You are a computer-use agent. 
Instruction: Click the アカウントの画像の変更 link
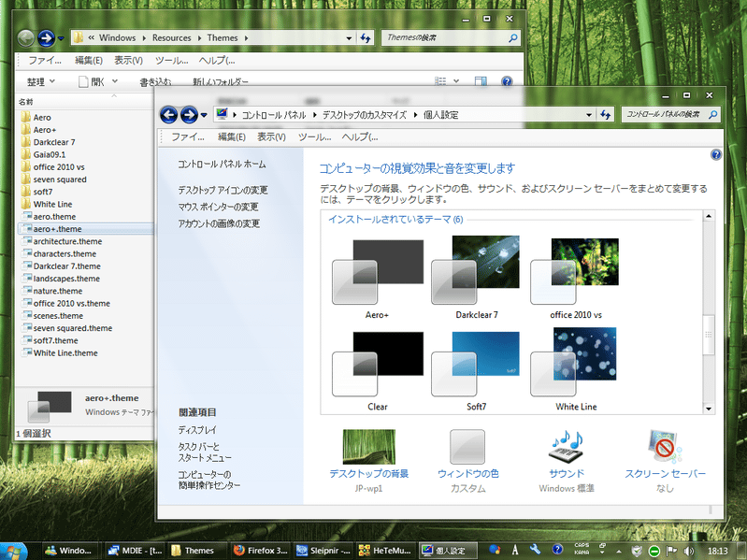[x=219, y=223]
